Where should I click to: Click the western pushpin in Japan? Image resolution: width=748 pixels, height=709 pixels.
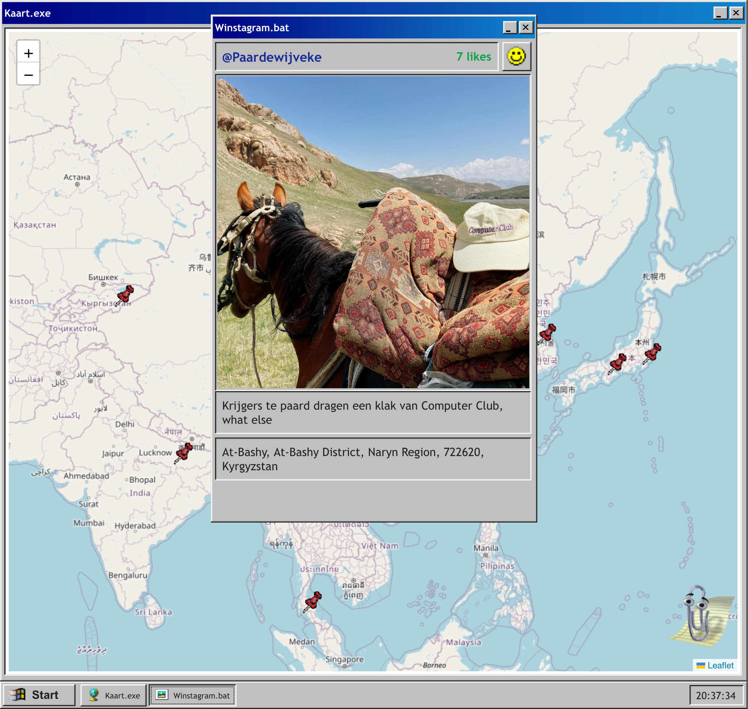(x=618, y=363)
